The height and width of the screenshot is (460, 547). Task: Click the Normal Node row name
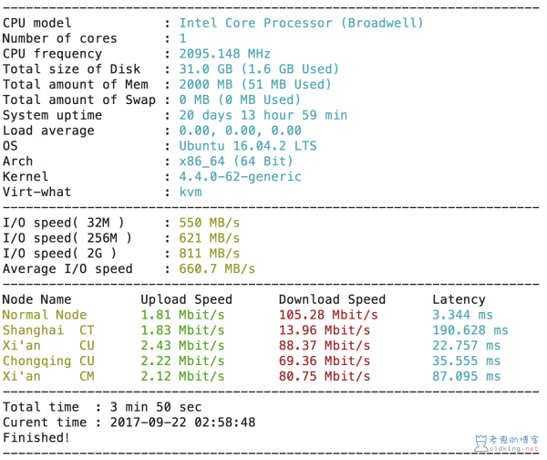(x=45, y=315)
